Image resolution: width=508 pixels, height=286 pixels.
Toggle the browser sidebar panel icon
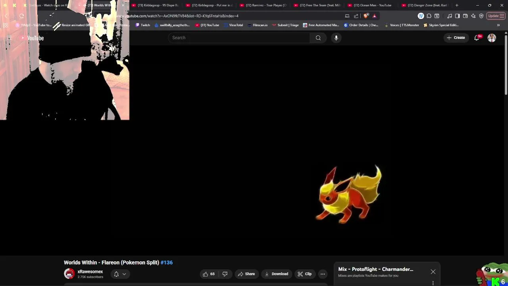(x=457, y=16)
